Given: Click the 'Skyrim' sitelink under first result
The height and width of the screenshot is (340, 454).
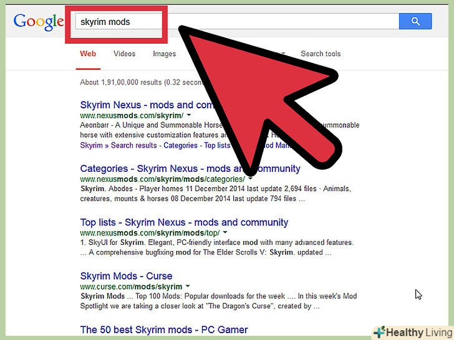Looking at the screenshot, I should (x=92, y=146).
